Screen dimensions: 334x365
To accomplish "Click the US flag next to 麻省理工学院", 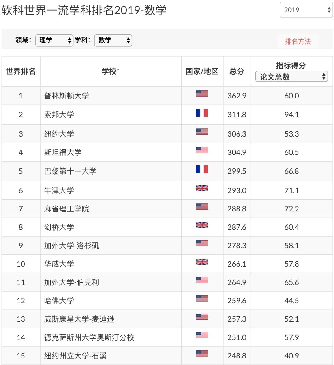I will (x=202, y=206).
